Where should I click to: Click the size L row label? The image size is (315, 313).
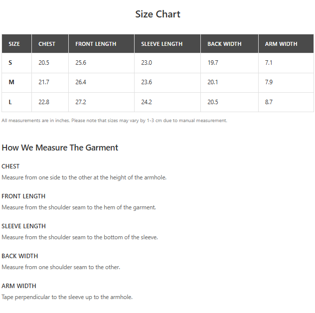pos(10,102)
